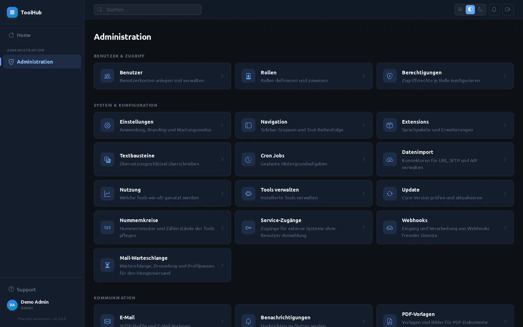Click the chevron on Benutzer card
Image resolution: width=523 pixels, height=327 pixels.
pos(222,76)
